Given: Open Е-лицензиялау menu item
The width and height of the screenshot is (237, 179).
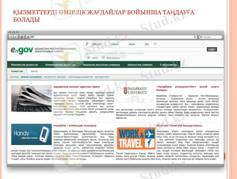Looking at the screenshot, I should [168, 64].
